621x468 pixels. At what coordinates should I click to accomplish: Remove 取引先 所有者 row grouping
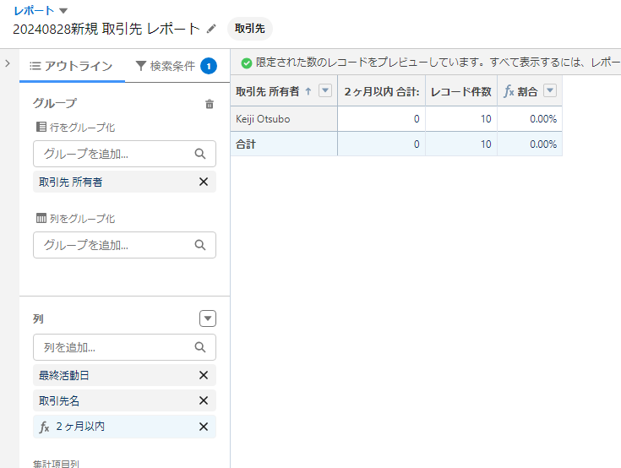tap(204, 182)
